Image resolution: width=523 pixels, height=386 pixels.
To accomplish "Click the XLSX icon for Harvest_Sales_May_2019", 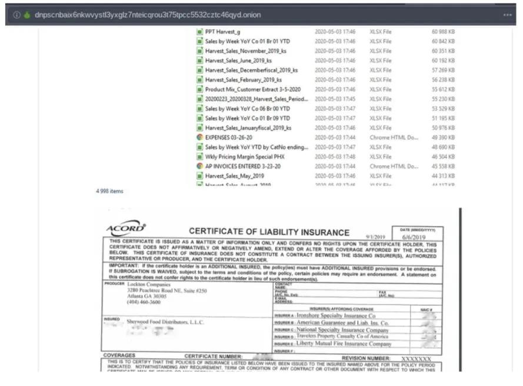I will [x=200, y=176].
